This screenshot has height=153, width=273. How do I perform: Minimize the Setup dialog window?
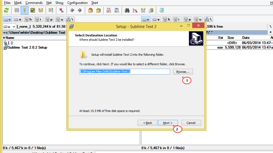[x=181, y=26]
